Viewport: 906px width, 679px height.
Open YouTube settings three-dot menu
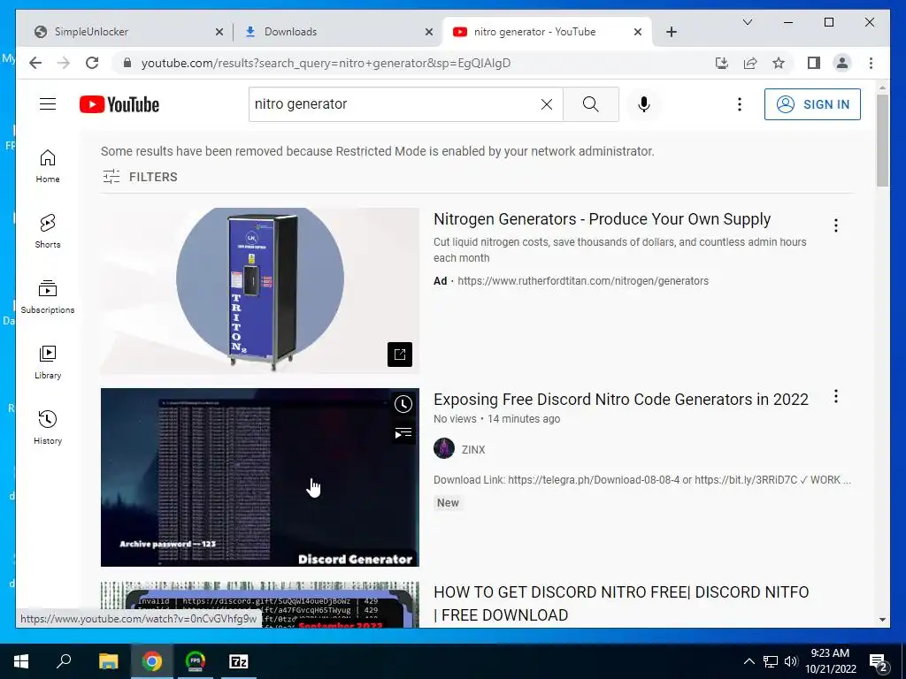tap(739, 104)
